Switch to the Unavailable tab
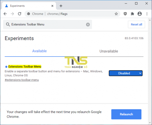Screen dimensions: 152x125 click(x=109, y=51)
